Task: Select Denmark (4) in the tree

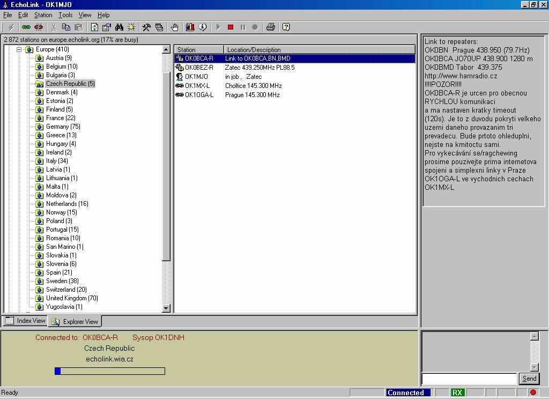Action: (x=62, y=92)
